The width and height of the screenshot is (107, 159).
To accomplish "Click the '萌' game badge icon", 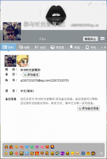I will point(57,153).
